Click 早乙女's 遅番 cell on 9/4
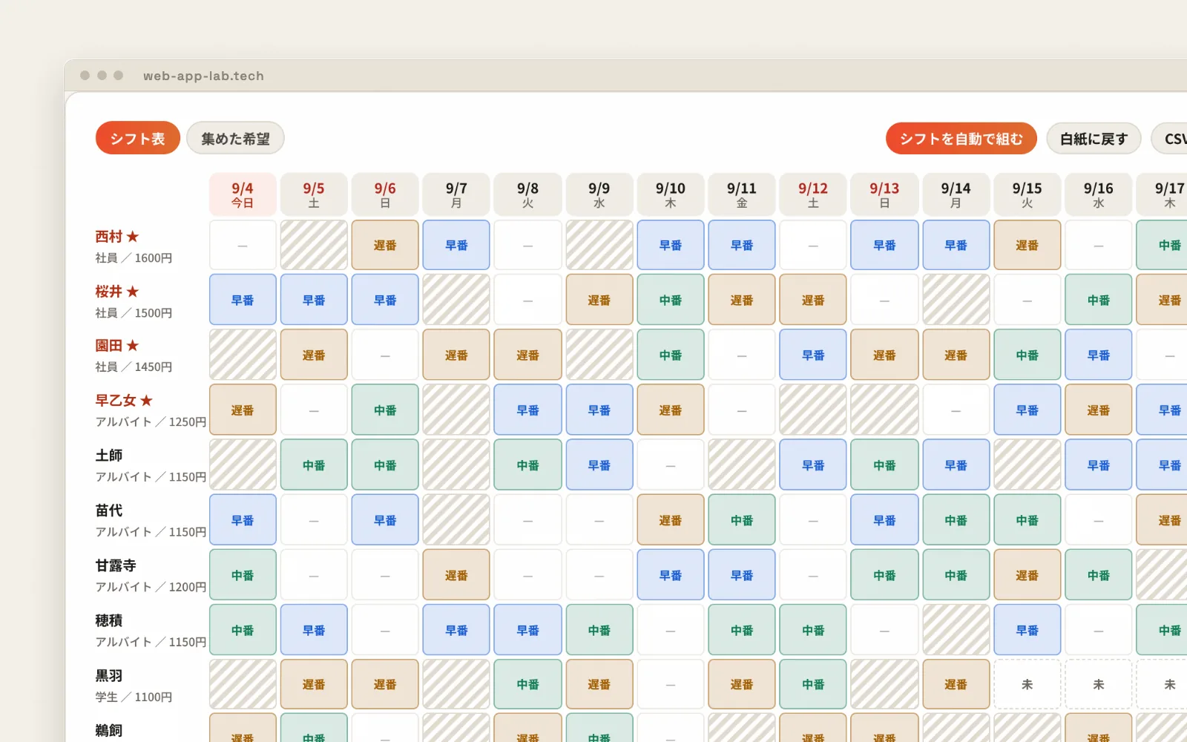Screen dimensions: 1187x742 pos(243,410)
